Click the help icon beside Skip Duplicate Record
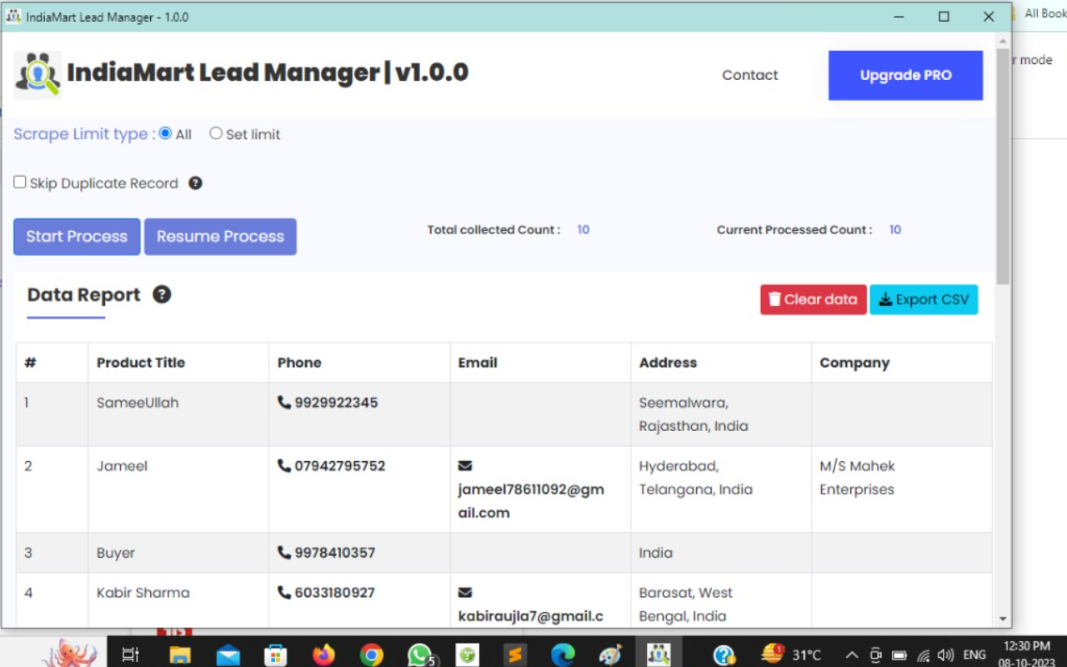 click(195, 183)
